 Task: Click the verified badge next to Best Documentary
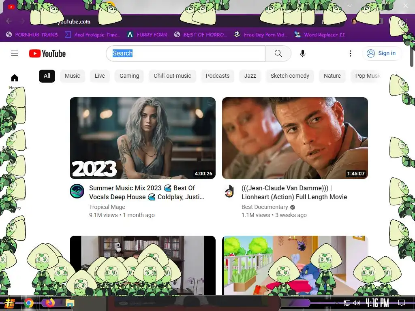click(x=293, y=207)
